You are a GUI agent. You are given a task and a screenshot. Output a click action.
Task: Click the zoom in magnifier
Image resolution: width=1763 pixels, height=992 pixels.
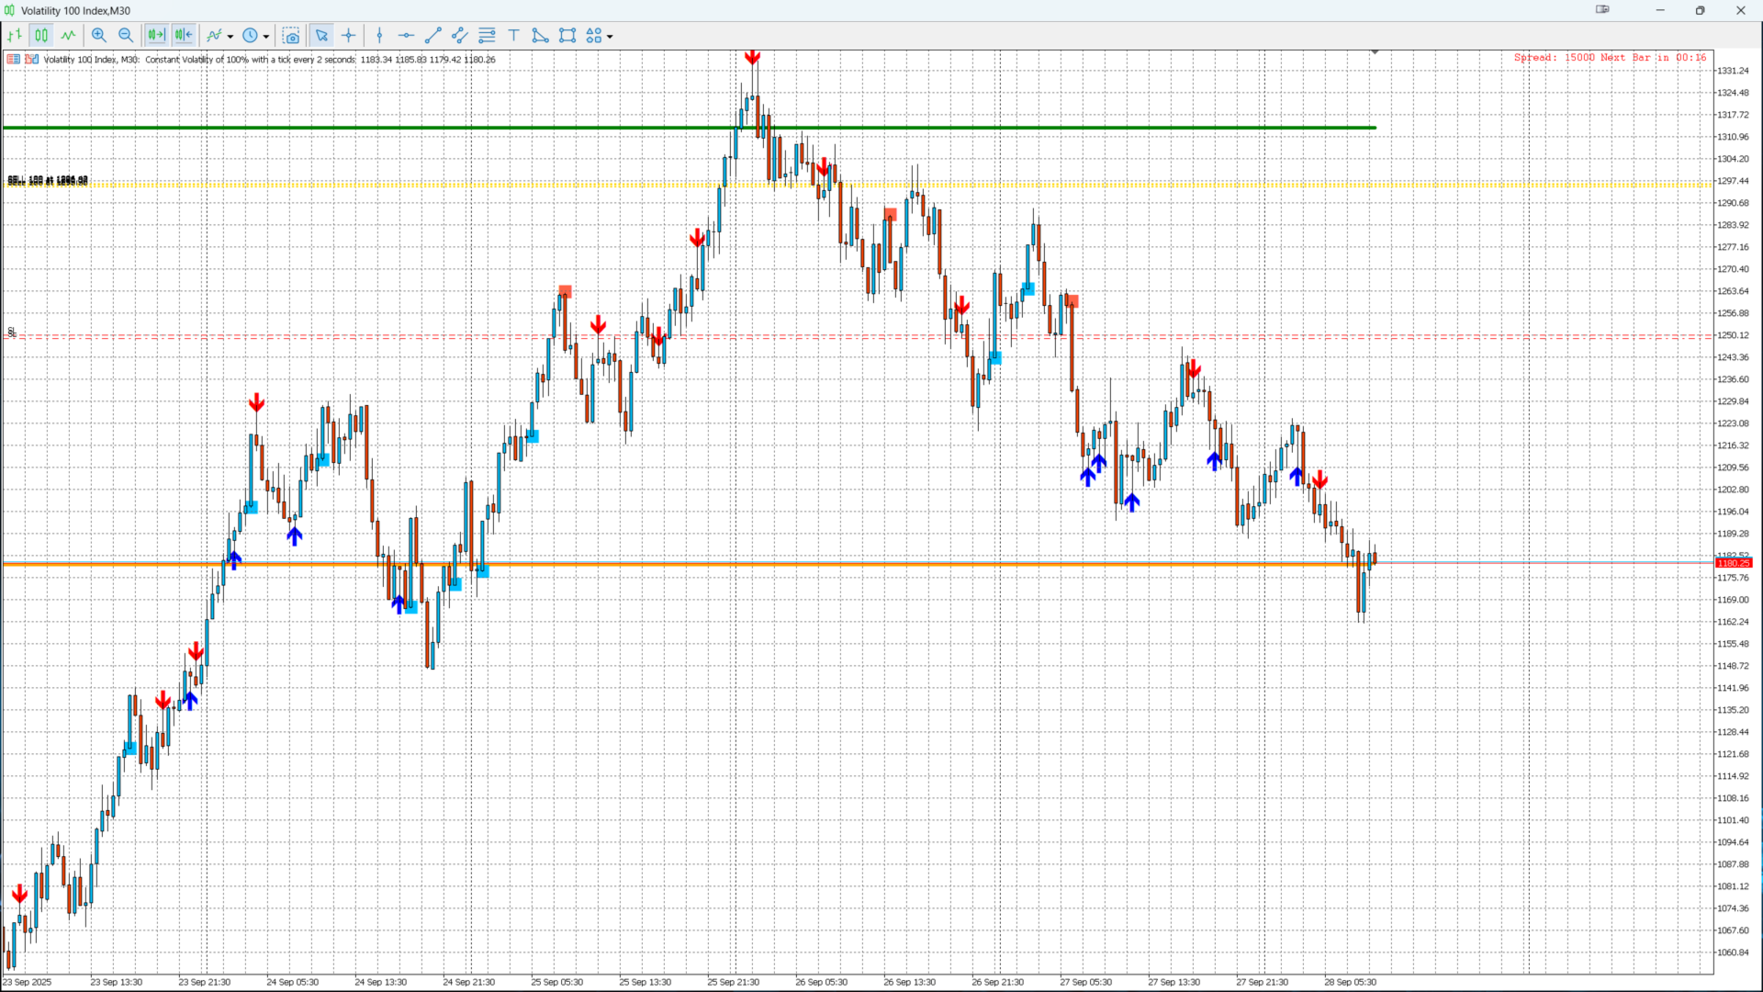pos(99,36)
